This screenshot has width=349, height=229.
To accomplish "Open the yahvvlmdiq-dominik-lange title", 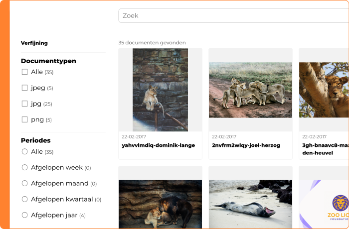I will click(x=158, y=145).
